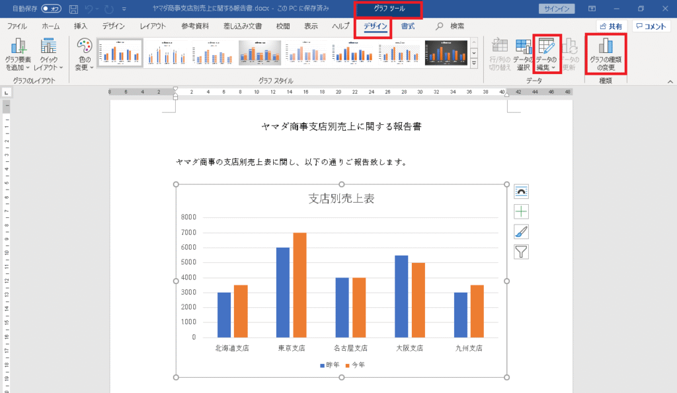Image resolution: width=677 pixels, height=393 pixels.
Task: Expand the chart styles gallery More button
Action: (474, 63)
